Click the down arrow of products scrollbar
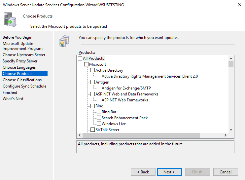Image resolution: width=245 pixels, height=180 pixels. coord(231,130)
